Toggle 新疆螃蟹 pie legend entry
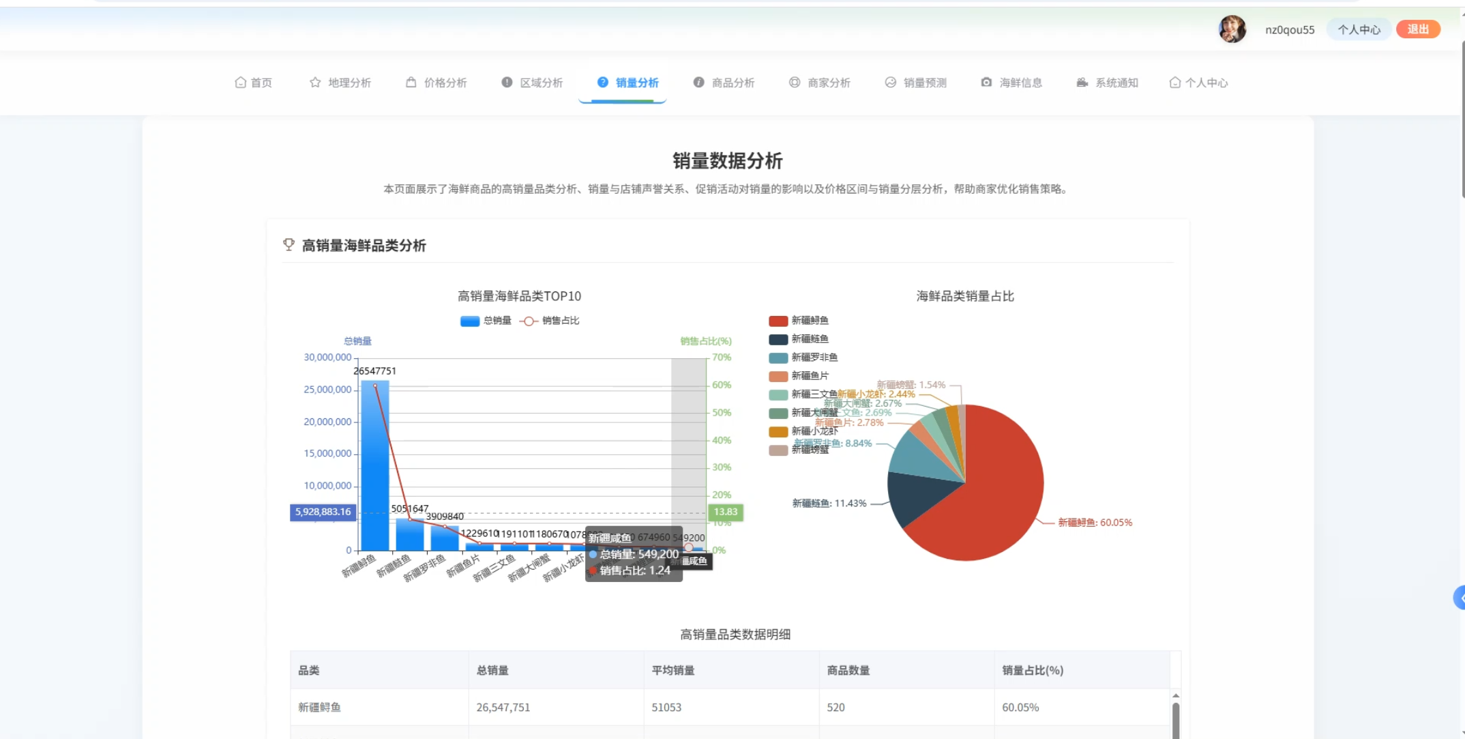The image size is (1465, 739). (799, 450)
